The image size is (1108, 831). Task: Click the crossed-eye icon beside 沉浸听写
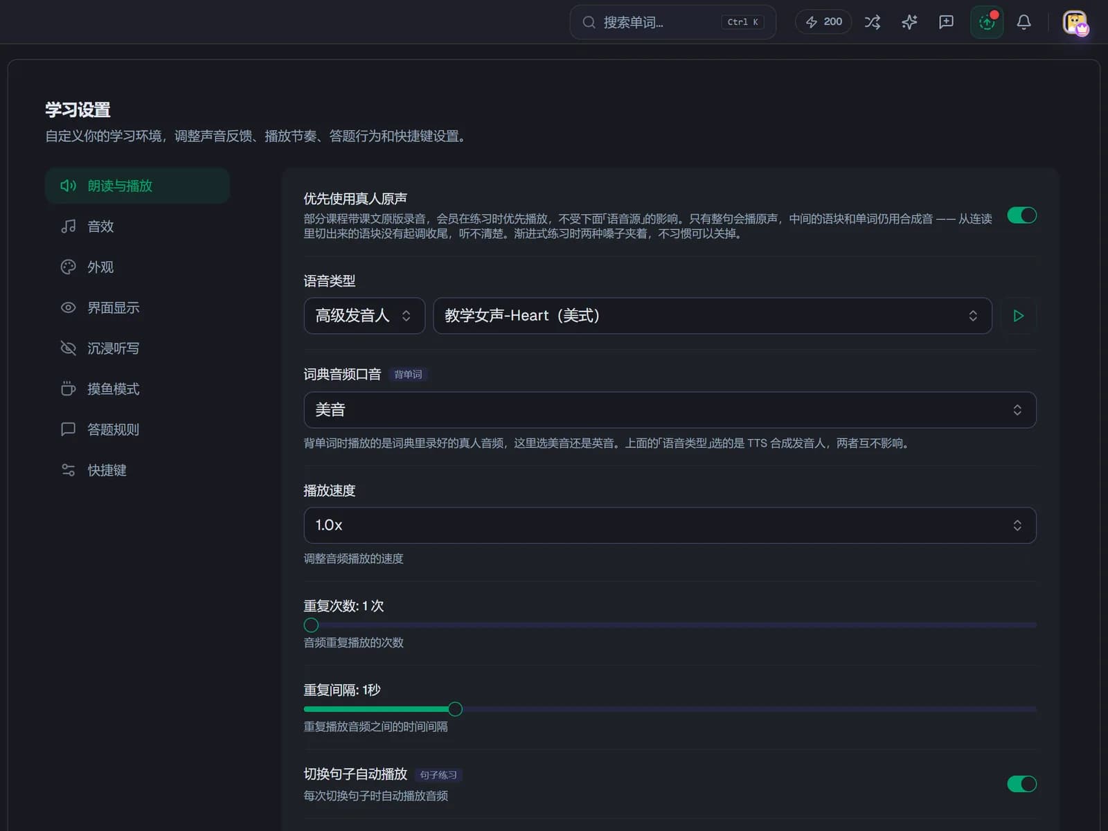point(68,348)
